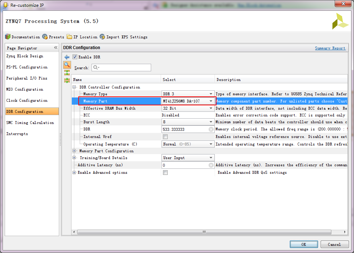Open the Summary Report link
Screen dimensions: 354x253
[x=330, y=48]
